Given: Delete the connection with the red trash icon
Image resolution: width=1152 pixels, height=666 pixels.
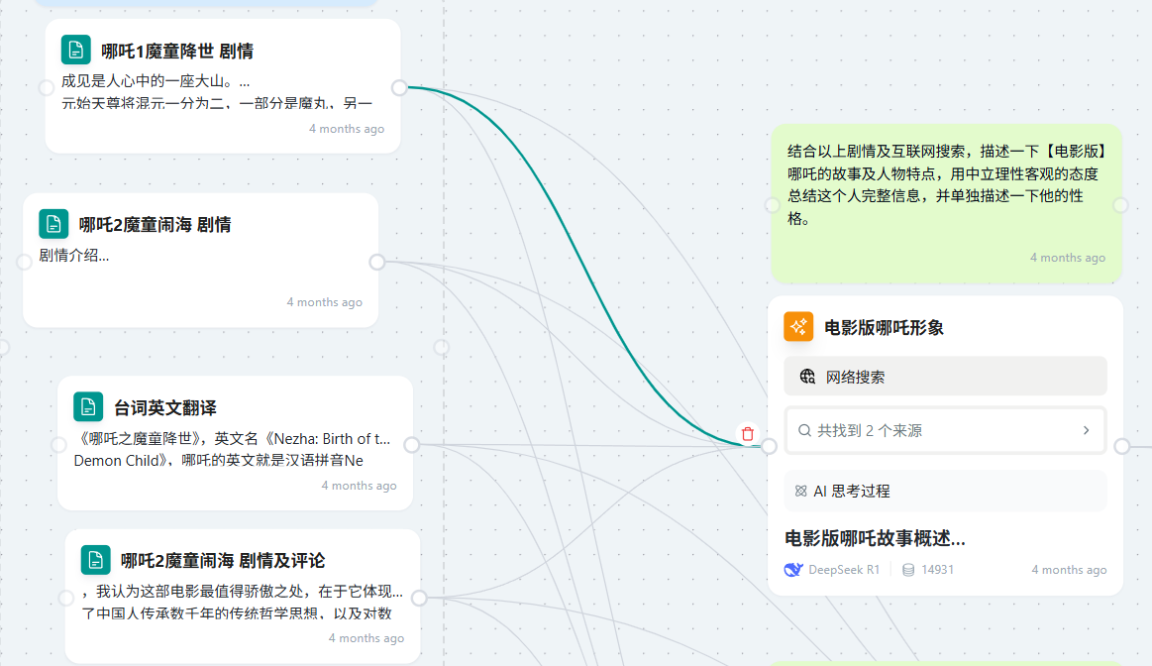Looking at the screenshot, I should tap(748, 434).
